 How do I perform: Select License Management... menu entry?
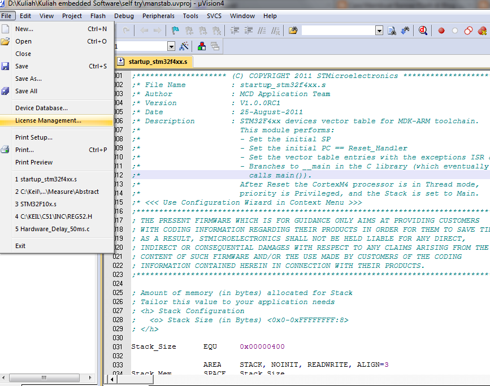tap(57, 120)
